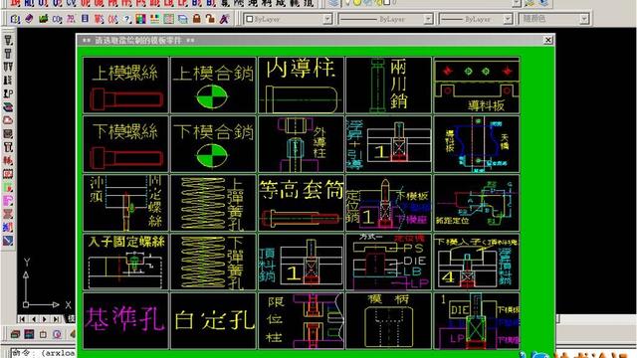Go to previous layout tab arrow

click(x=34, y=319)
